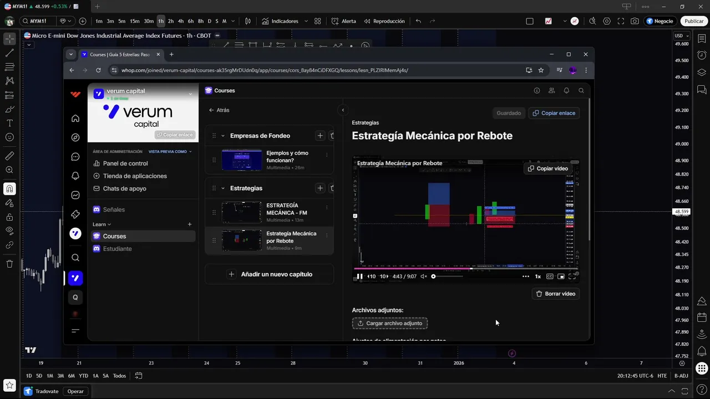This screenshot has width=710, height=399.
Task: Select the TradingView text tool
Action: coord(9,123)
